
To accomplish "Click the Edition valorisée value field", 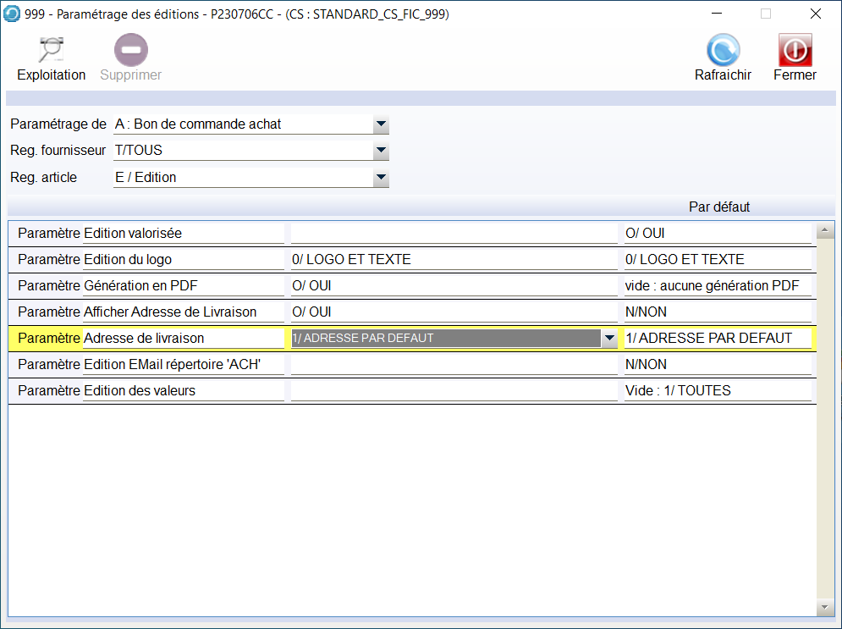I will tap(453, 233).
